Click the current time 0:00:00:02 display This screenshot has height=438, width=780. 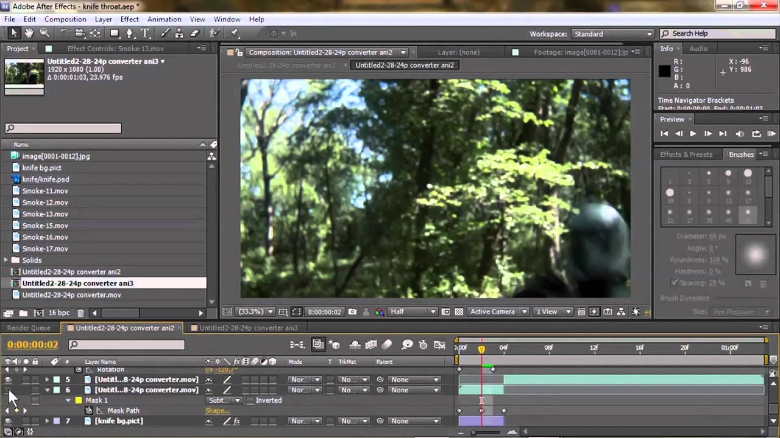click(x=33, y=345)
